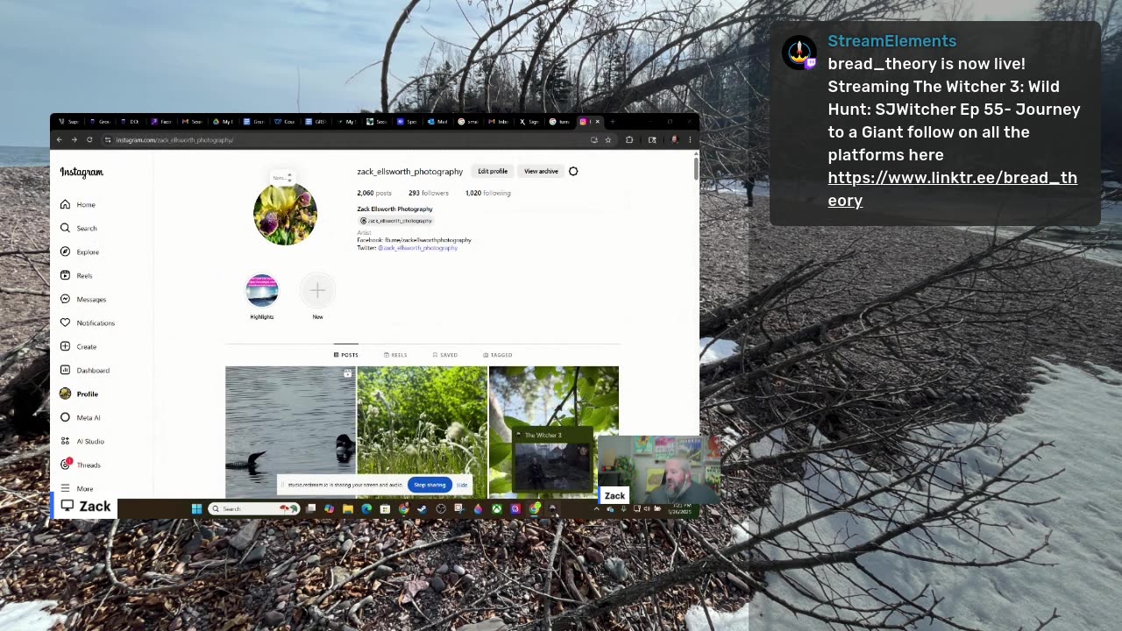Go to Profile in the sidebar
Screen dimensions: 1122x631
[x=79, y=393]
